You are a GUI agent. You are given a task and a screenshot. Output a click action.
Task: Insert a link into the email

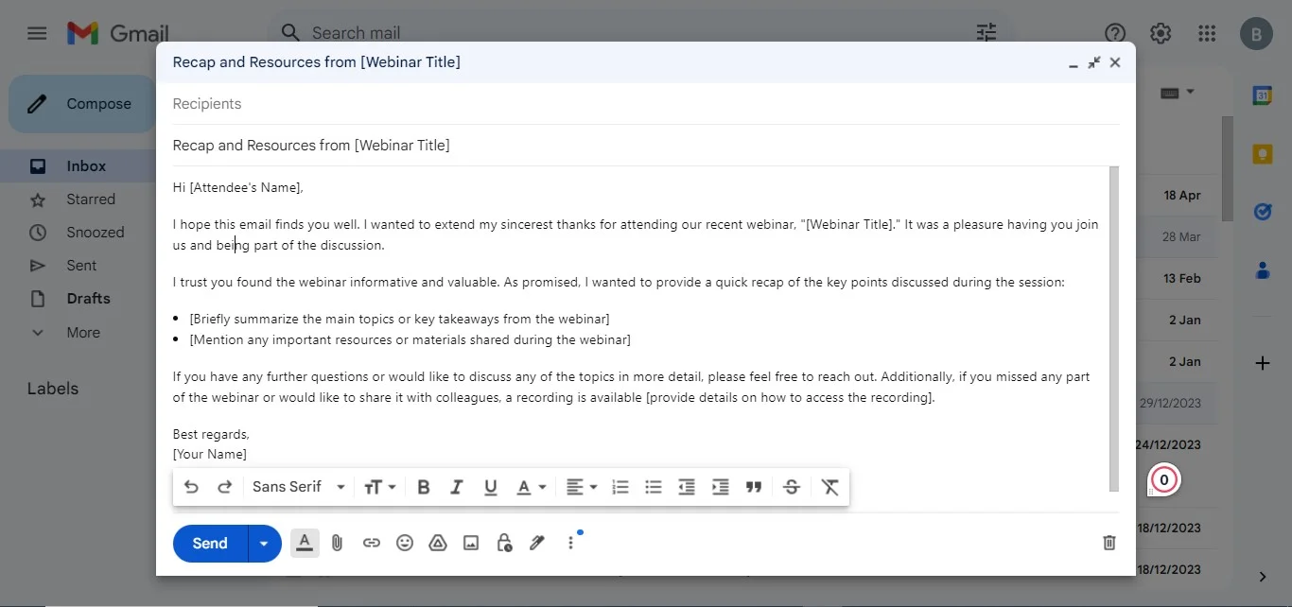(x=372, y=543)
